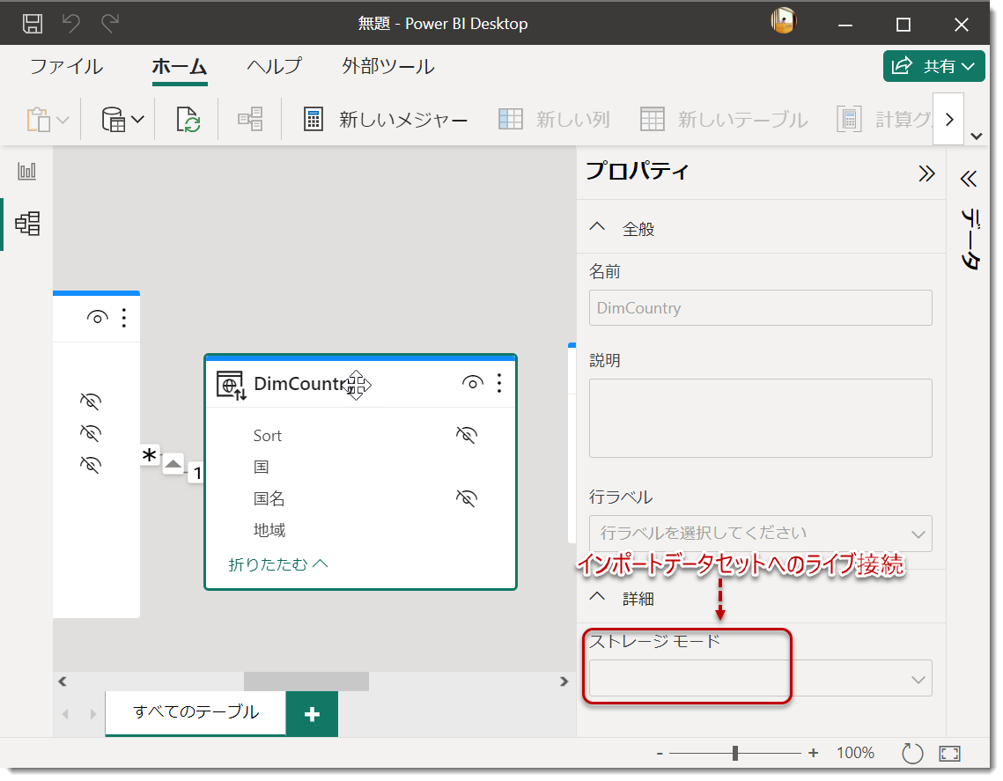
Task: Click canvas scroll right arrow
Action: point(564,682)
